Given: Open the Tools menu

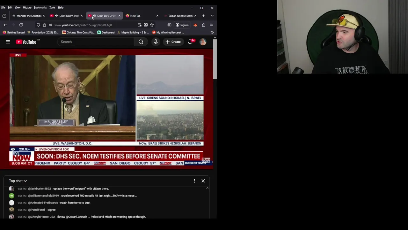Looking at the screenshot, I should pos(52,7).
